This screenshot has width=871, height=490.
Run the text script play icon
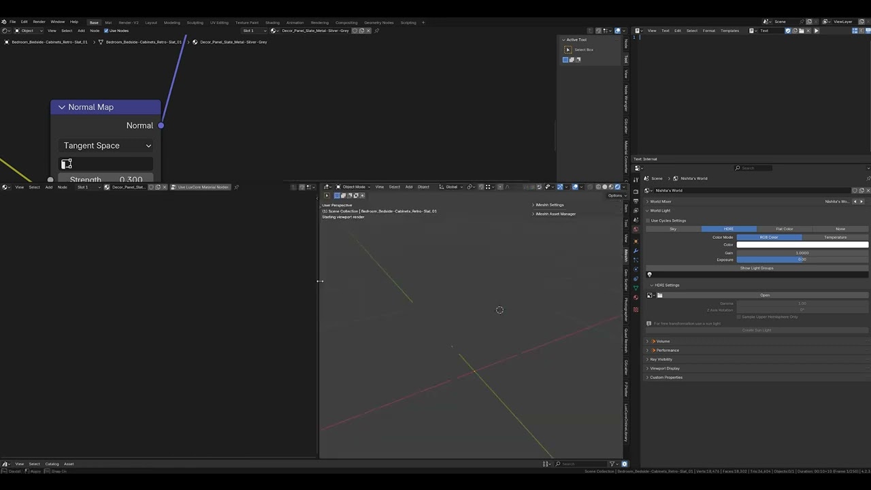point(817,31)
